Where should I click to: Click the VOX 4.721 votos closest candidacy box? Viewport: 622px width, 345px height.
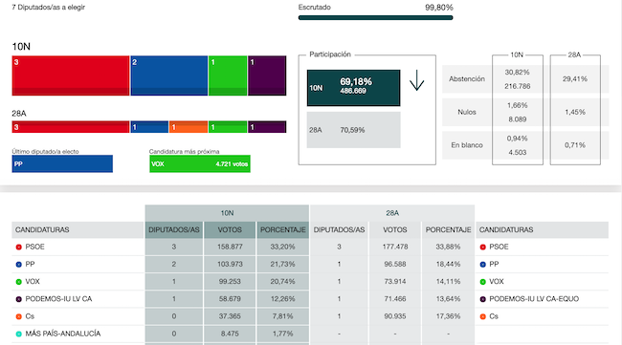pyautogui.click(x=200, y=164)
